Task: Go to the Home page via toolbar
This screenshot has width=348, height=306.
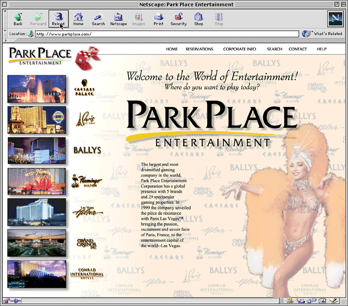Action: pyautogui.click(x=78, y=19)
